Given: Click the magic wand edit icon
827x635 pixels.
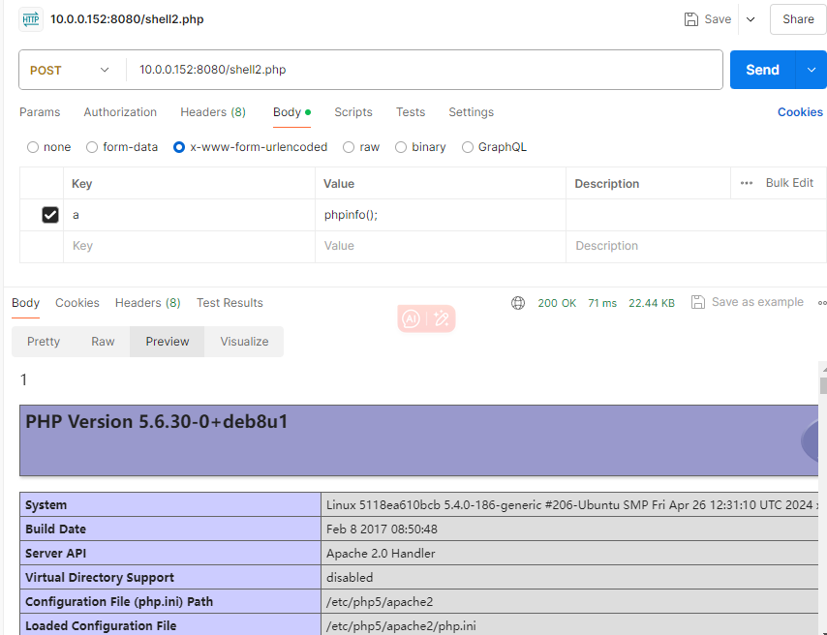Looking at the screenshot, I should click(442, 318).
